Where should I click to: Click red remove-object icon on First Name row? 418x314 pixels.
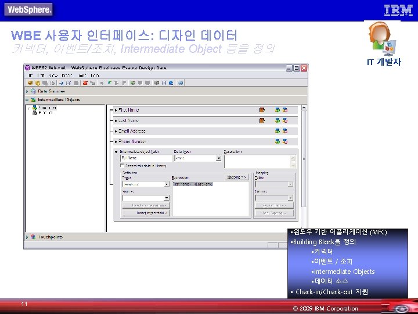(285, 110)
